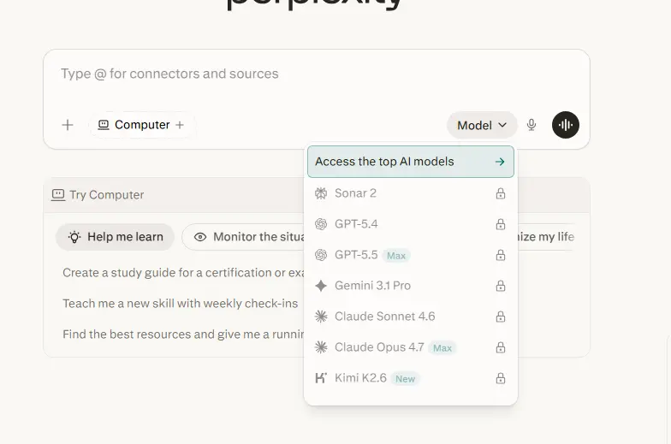Click lock icon beside Gemini 3.1 Pro
671x444 pixels.
[500, 286]
